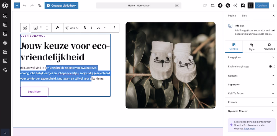The height and width of the screenshot is (136, 277).
Task: Open the block inserter plus button
Action: coord(17,6)
